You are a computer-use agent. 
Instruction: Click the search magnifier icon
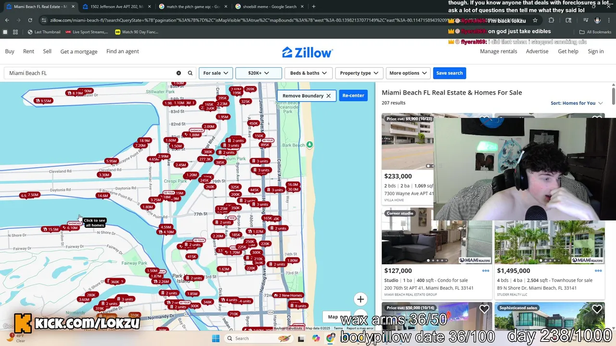click(x=190, y=73)
